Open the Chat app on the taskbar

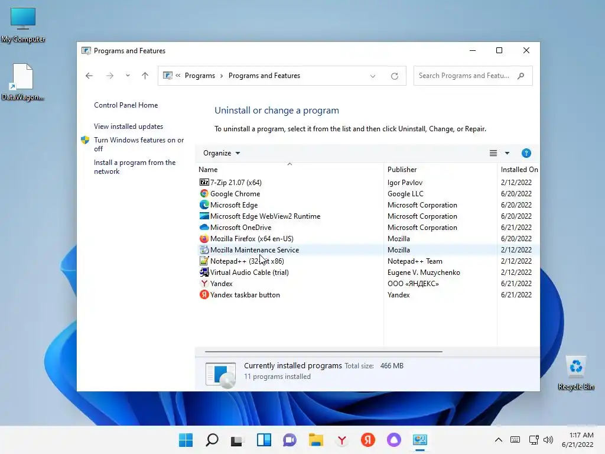click(290, 440)
